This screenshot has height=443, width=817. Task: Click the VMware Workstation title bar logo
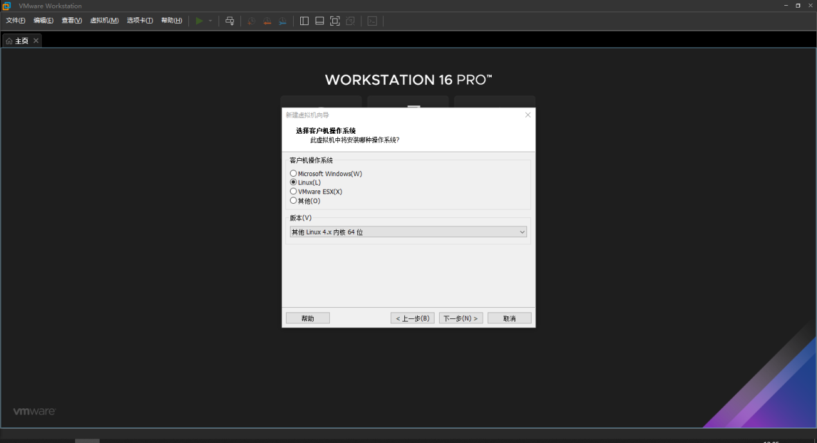pyautogui.click(x=6, y=6)
